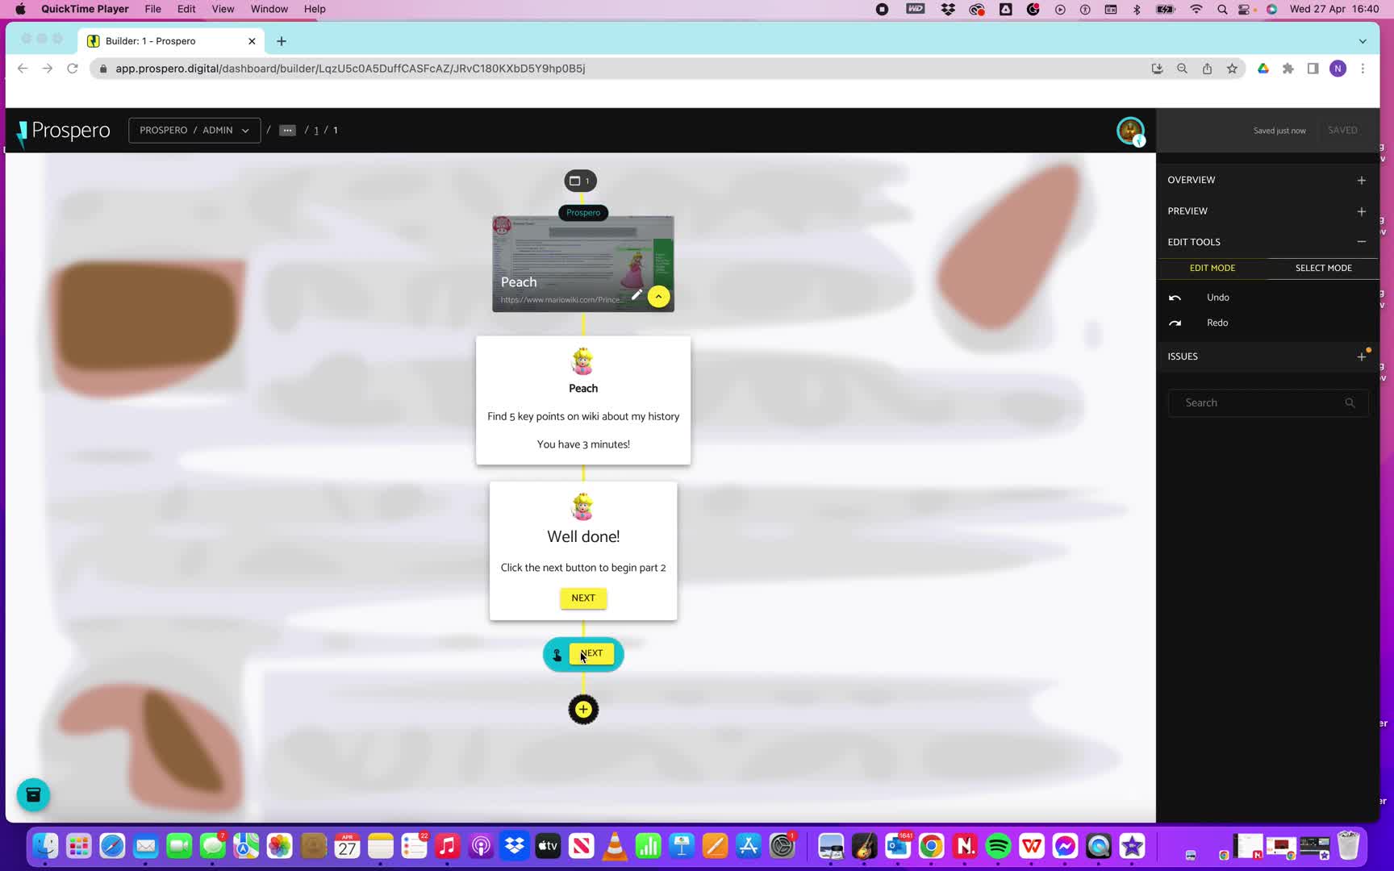
Task: Switch to EDIT MODE tab
Action: [x=1212, y=268]
